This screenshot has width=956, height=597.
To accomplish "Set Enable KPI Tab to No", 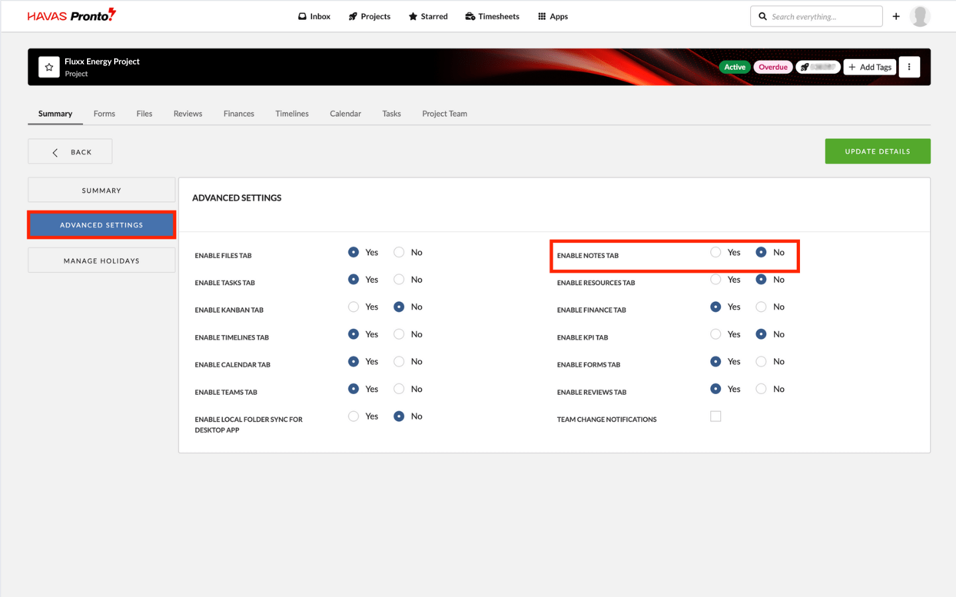I will [761, 334].
